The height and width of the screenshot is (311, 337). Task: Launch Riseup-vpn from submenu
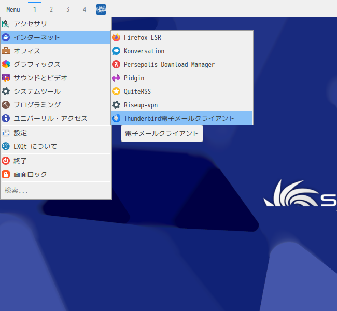(x=182, y=105)
